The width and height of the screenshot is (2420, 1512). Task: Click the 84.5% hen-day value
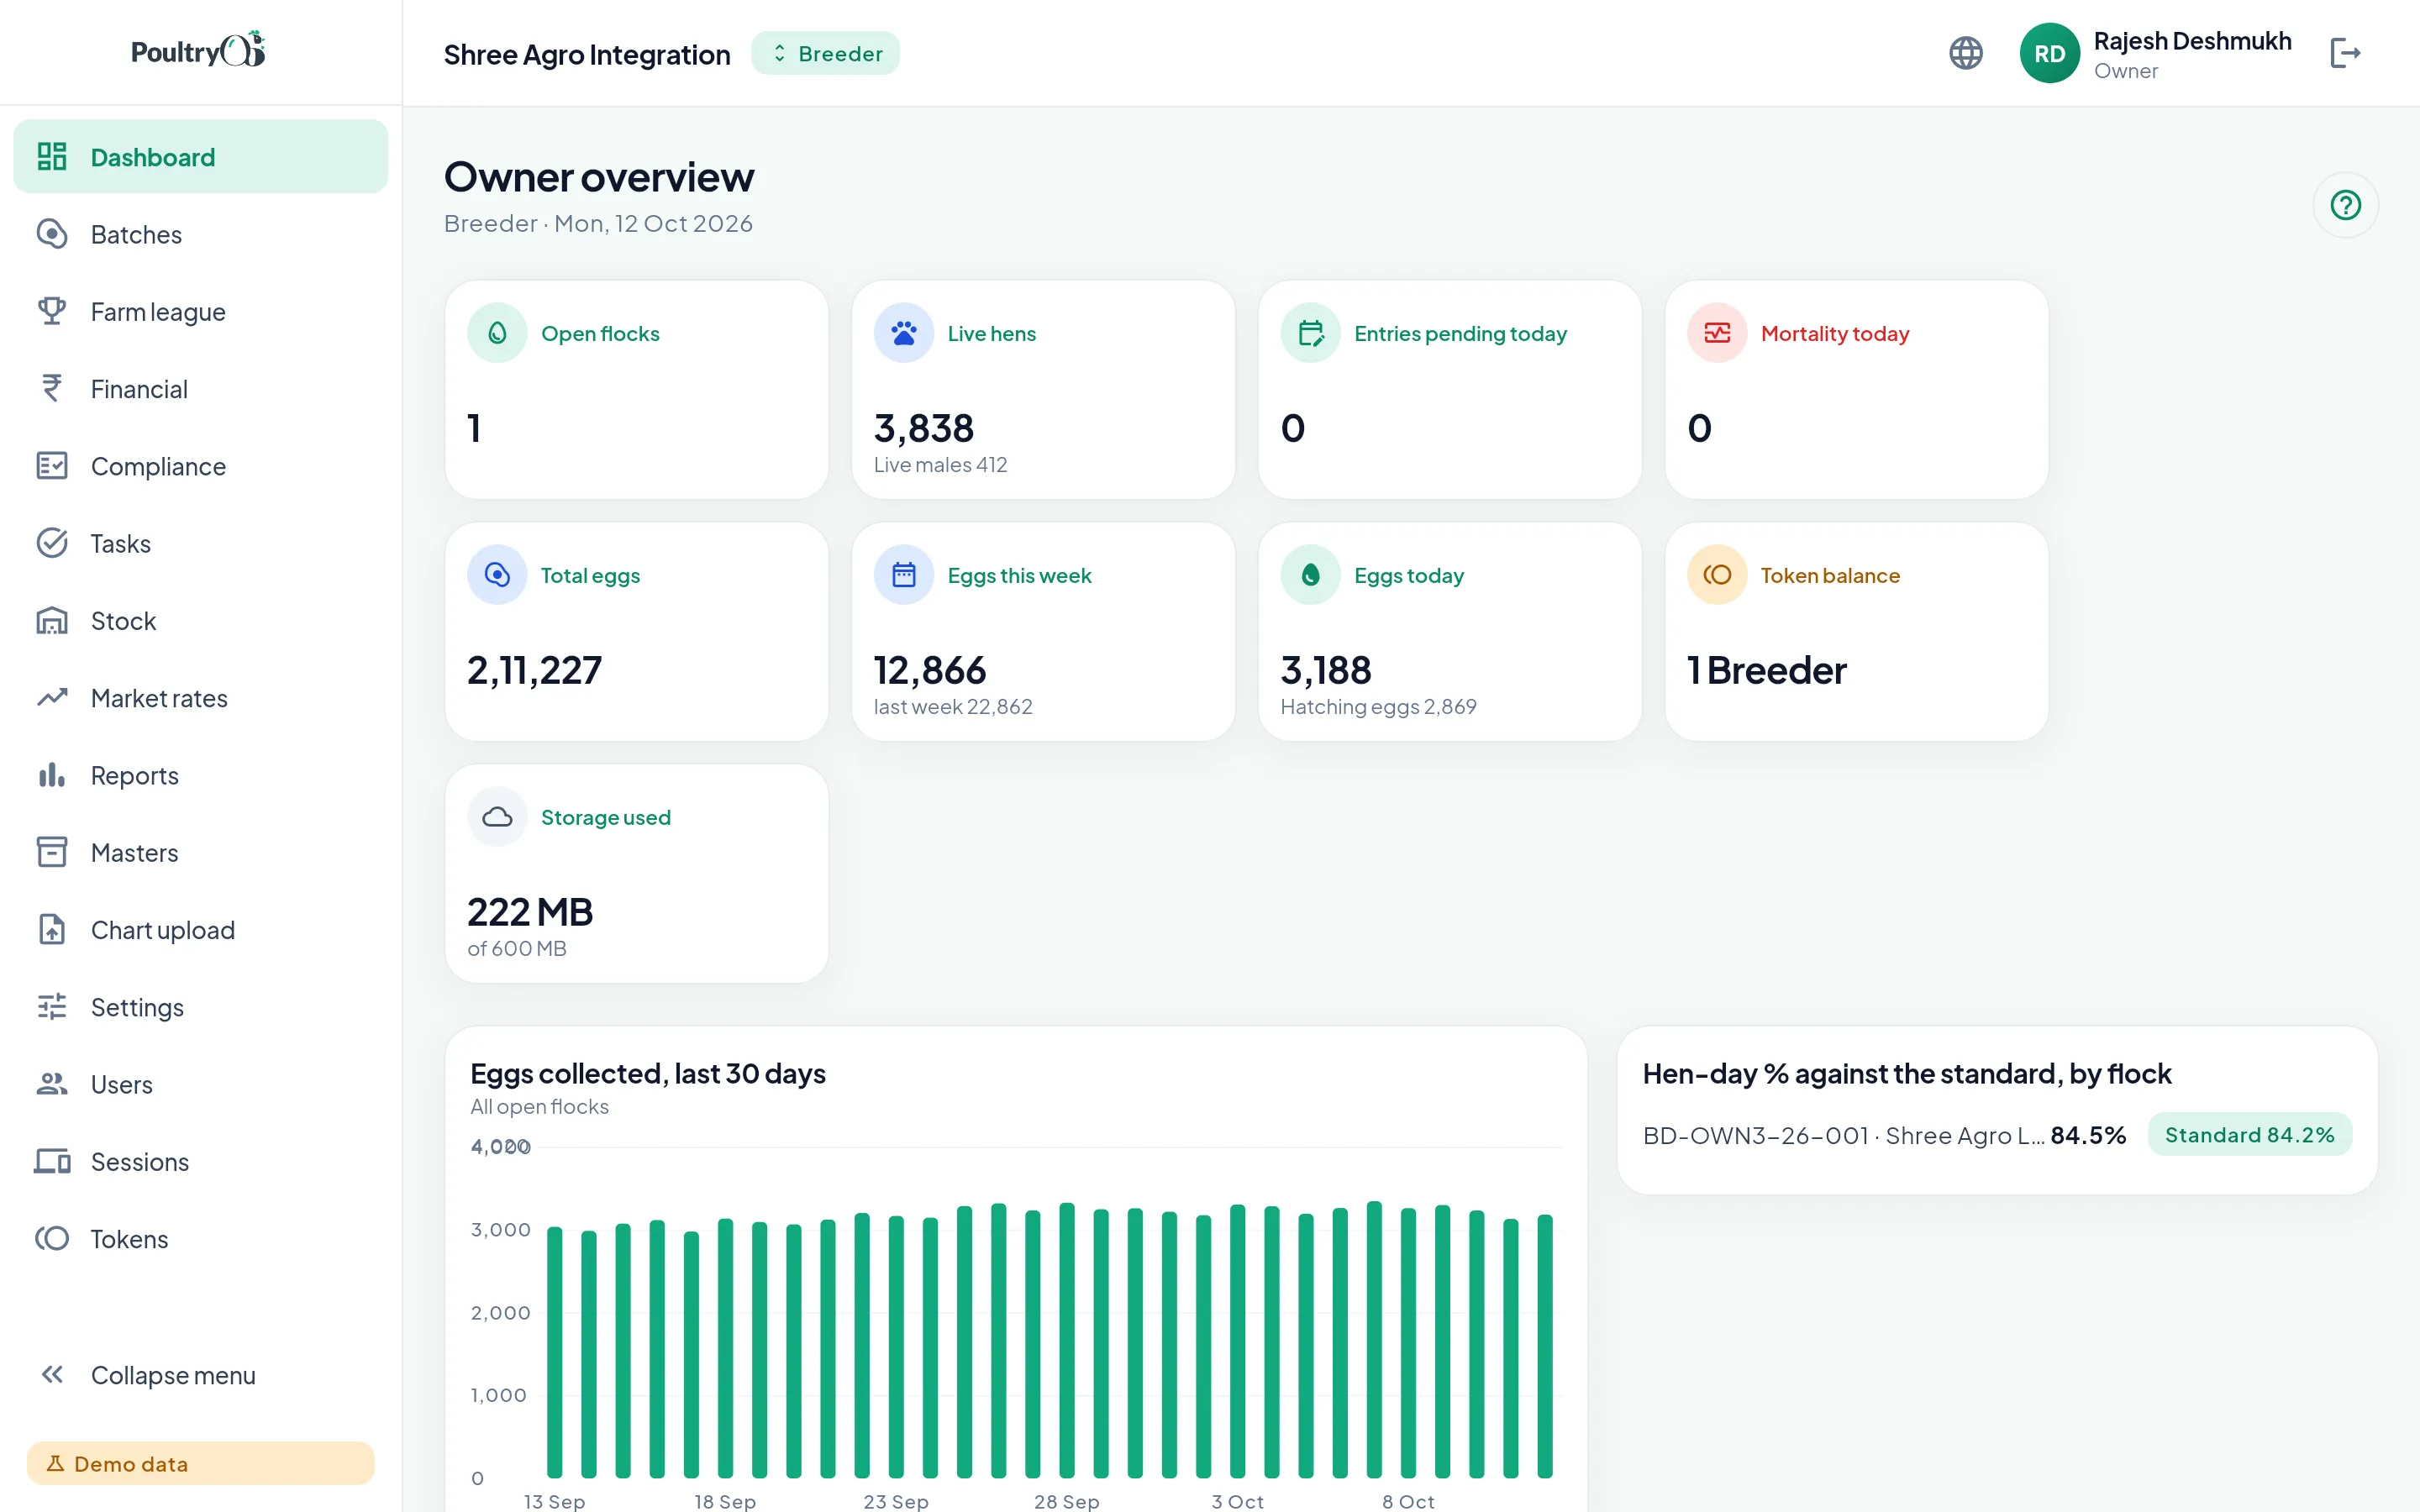[x=2087, y=1135]
